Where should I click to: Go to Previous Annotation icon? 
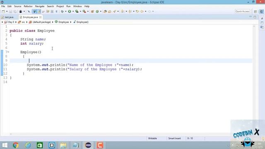130,12
